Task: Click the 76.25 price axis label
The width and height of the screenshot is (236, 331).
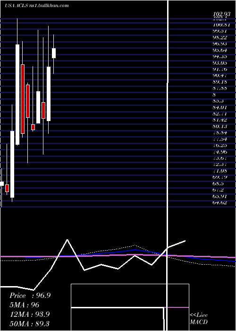Action: click(220, 146)
